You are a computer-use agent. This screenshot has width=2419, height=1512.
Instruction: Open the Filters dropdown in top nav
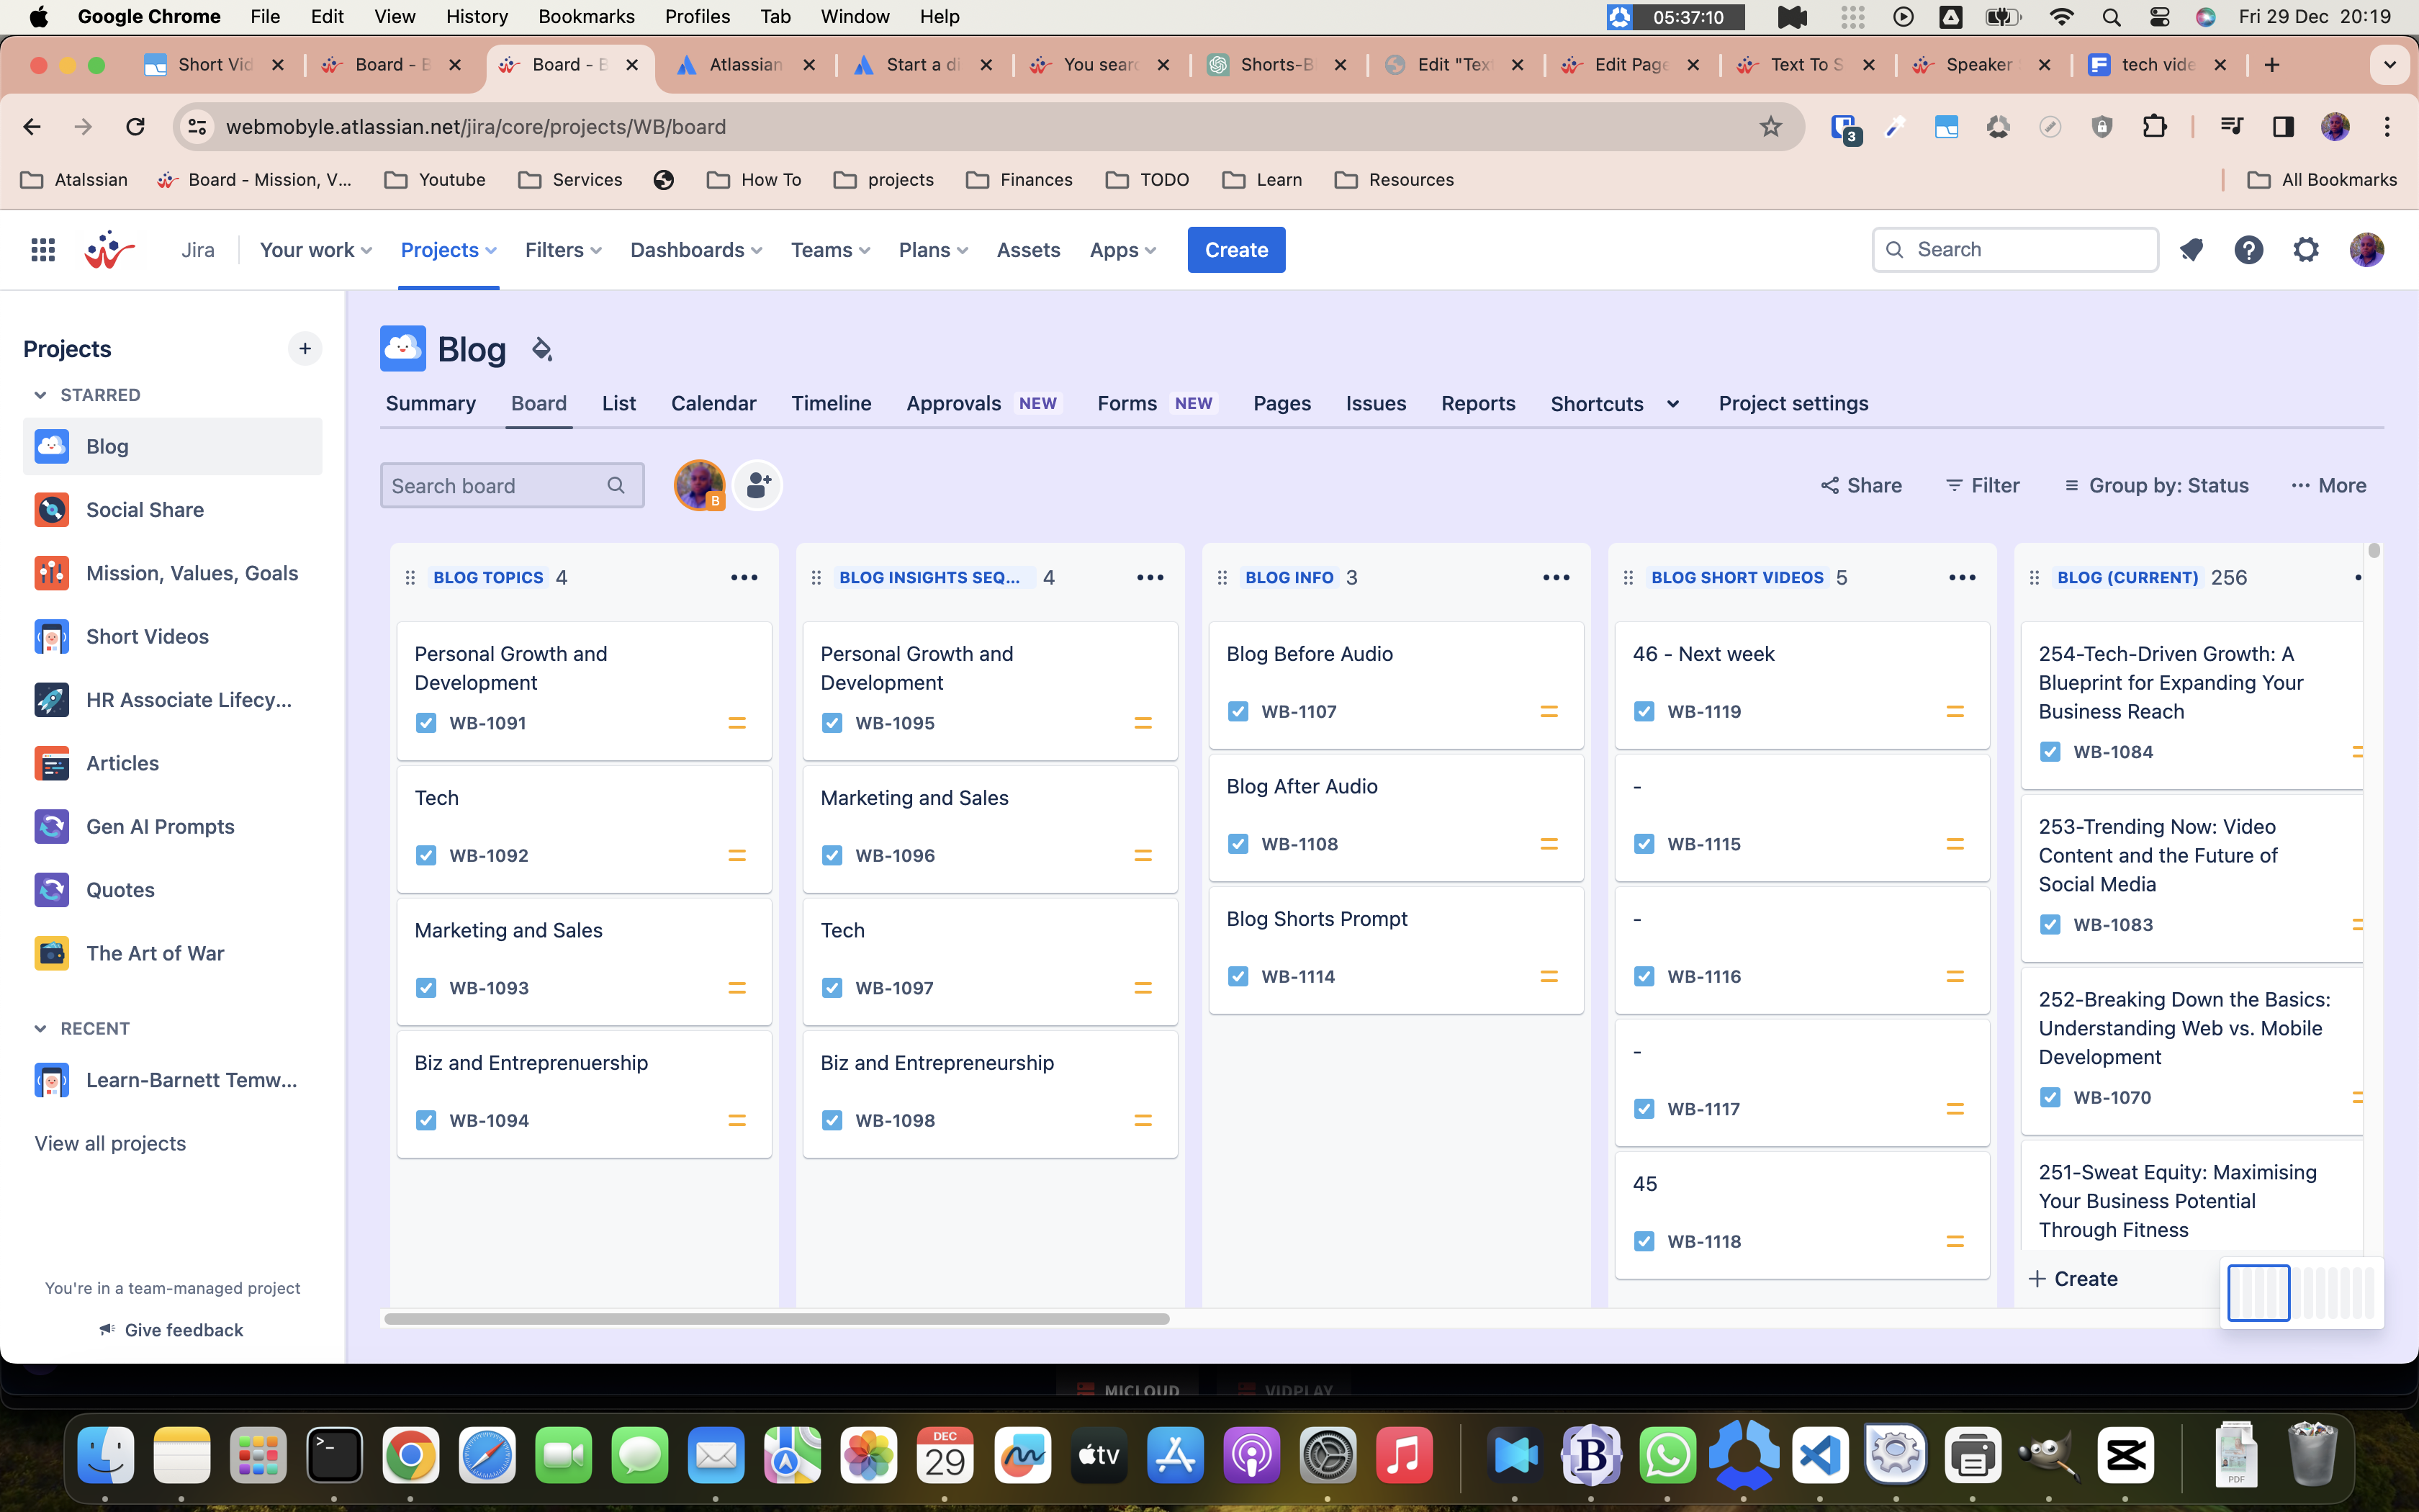click(563, 250)
